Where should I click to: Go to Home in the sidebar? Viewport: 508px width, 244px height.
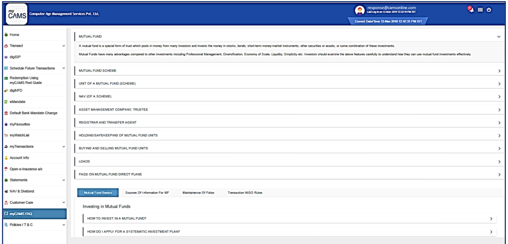[x=14, y=35]
